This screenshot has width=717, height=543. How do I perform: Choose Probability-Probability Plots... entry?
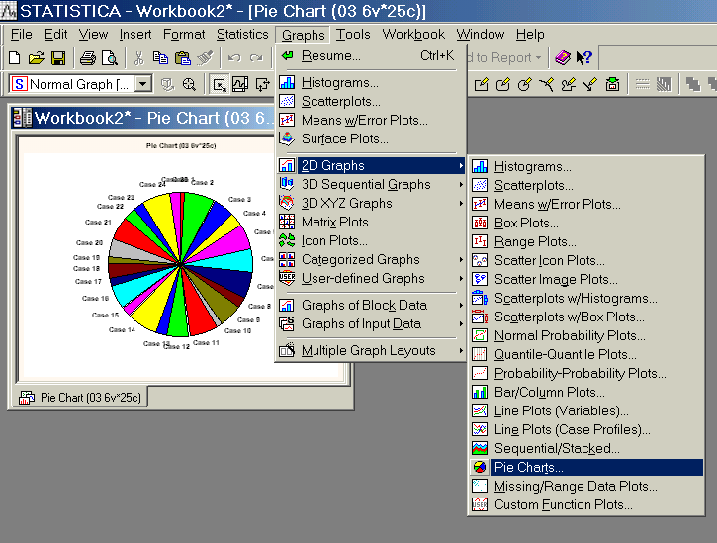586,373
